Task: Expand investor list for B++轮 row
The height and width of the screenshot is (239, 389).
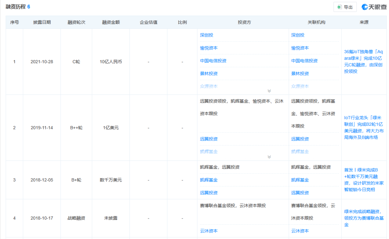Action: [269, 157]
